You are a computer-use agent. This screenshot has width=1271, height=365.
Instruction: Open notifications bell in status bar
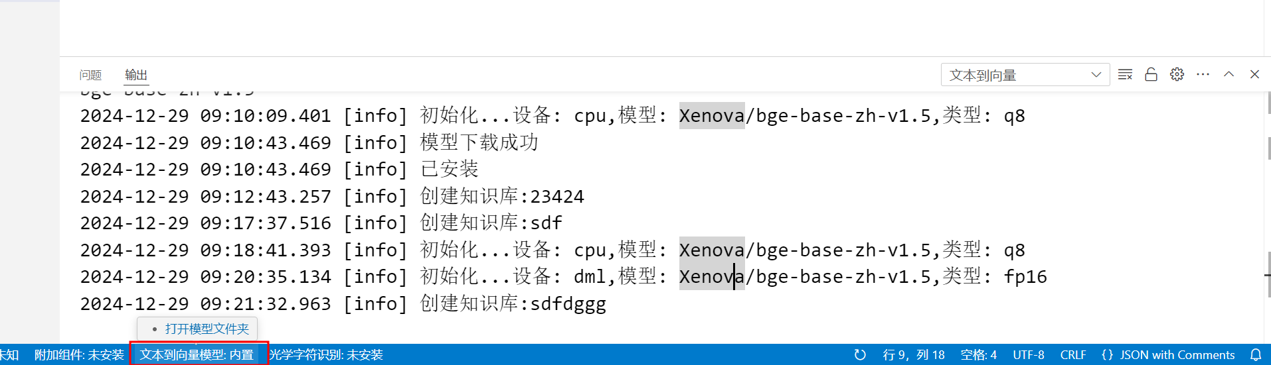(x=1256, y=355)
